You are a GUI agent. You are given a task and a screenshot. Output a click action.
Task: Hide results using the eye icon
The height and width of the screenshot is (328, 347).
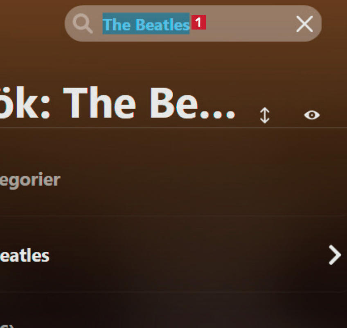coord(312,115)
